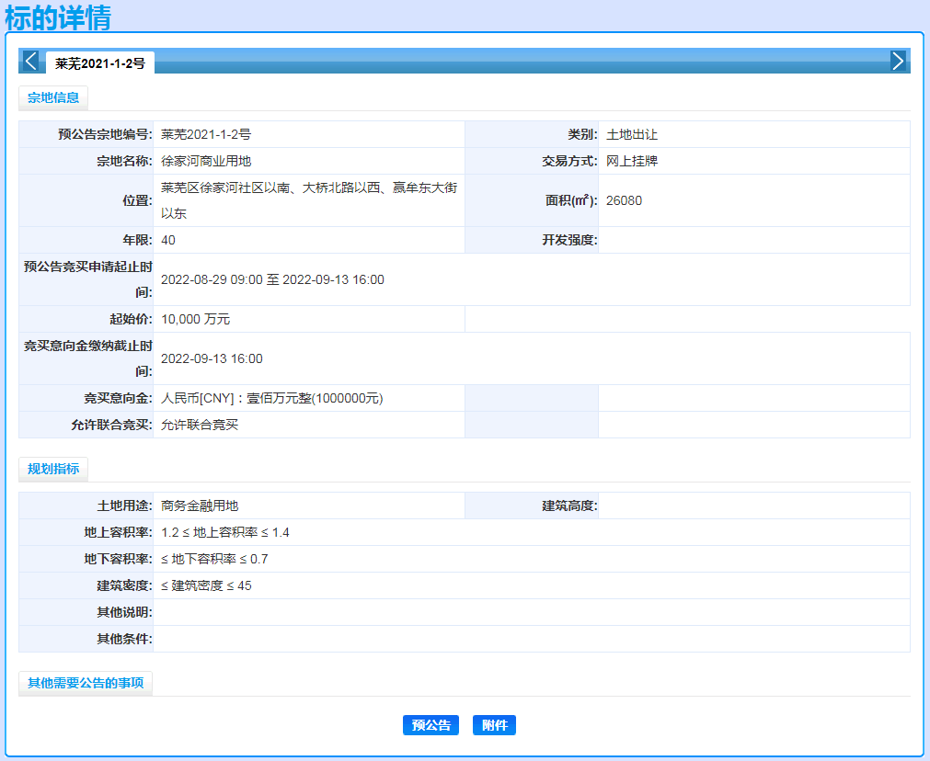Select the 建筑密度 label
930x761 pixels.
124,585
